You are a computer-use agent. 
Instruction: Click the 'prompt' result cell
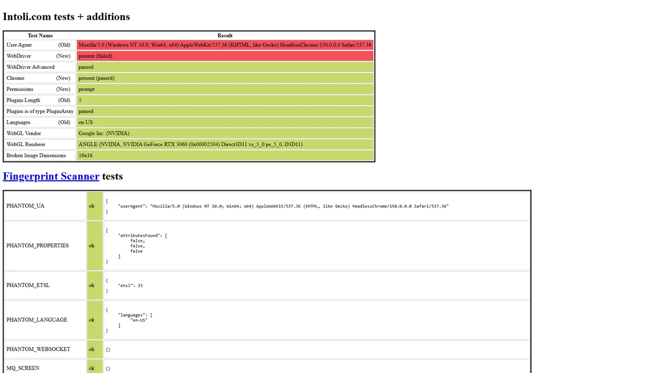225,89
